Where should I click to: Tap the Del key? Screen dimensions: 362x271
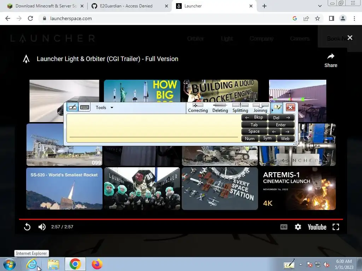coord(281,118)
